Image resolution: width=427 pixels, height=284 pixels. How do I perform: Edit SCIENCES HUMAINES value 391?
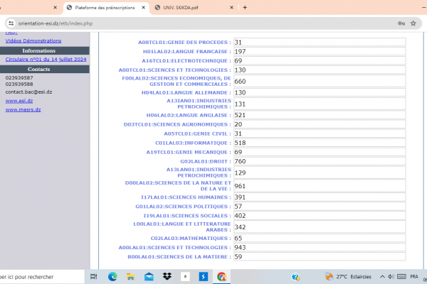(x=320, y=197)
